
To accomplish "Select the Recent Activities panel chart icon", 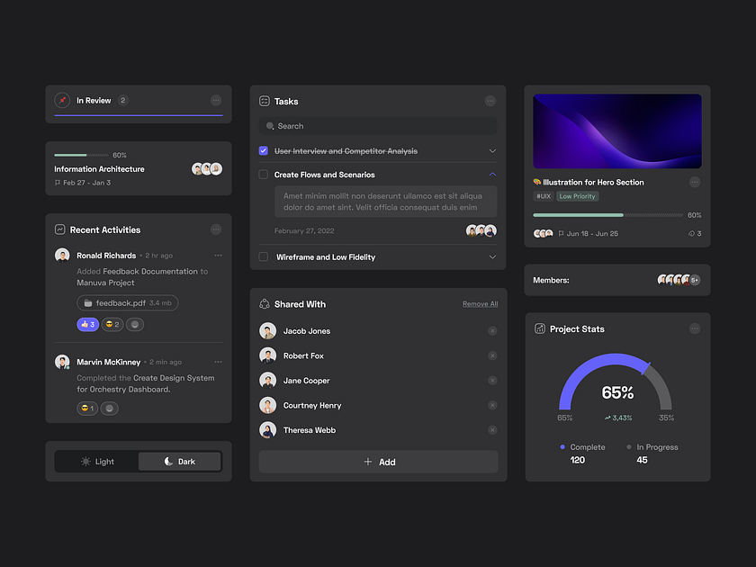I will pos(59,229).
